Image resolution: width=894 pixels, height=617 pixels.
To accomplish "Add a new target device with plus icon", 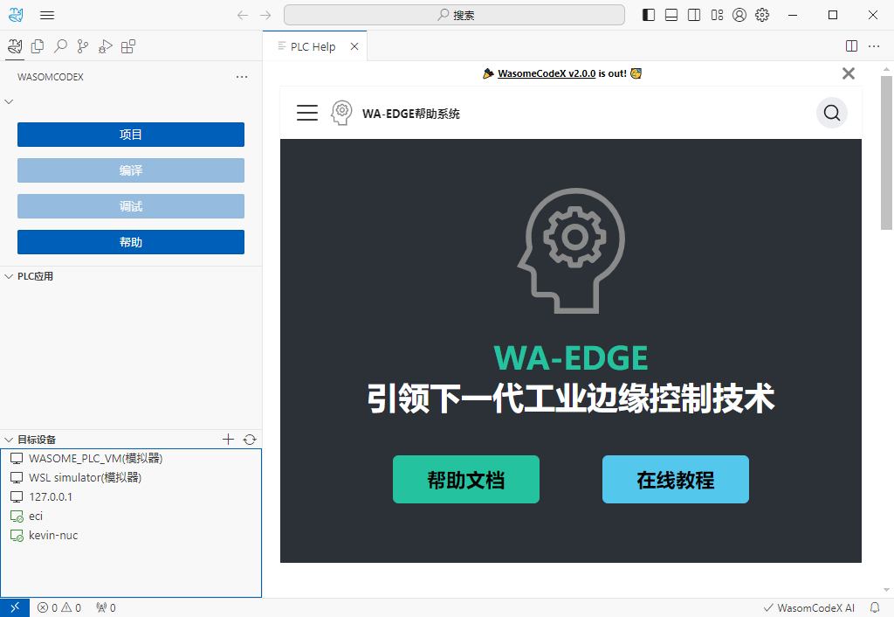I will click(228, 439).
